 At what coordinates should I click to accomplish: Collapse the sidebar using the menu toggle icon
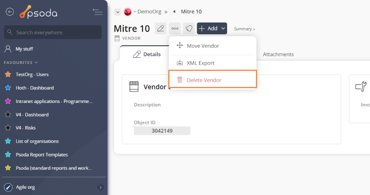(x=97, y=12)
